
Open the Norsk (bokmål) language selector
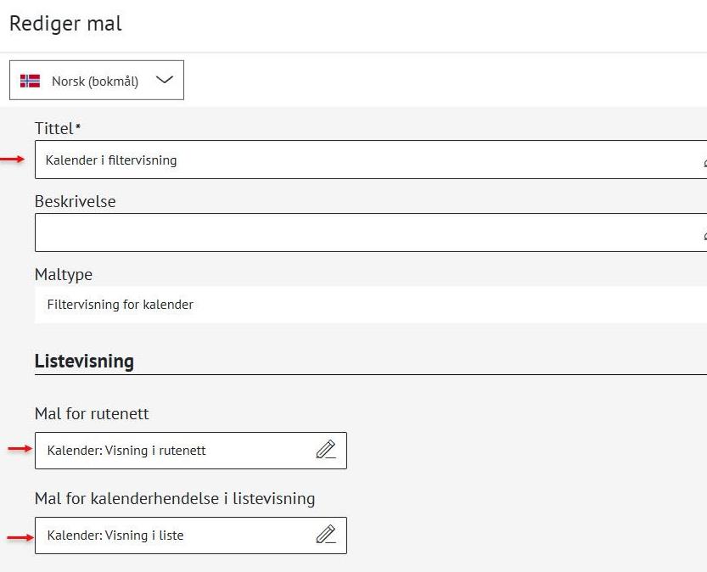pyautogui.click(x=96, y=81)
